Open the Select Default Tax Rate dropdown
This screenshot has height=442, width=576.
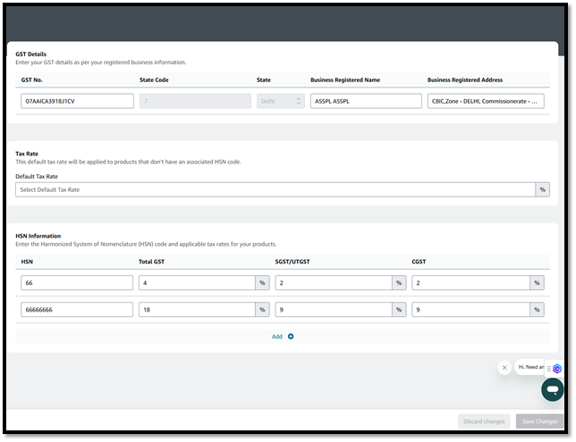coord(275,189)
